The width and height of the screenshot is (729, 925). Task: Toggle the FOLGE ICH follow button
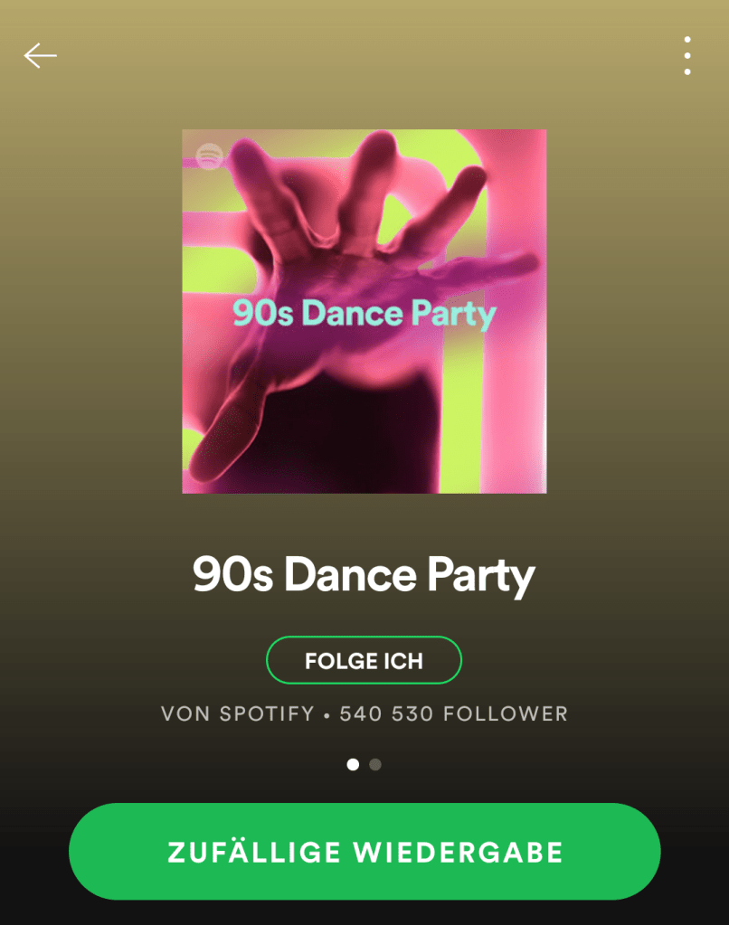[x=364, y=660]
